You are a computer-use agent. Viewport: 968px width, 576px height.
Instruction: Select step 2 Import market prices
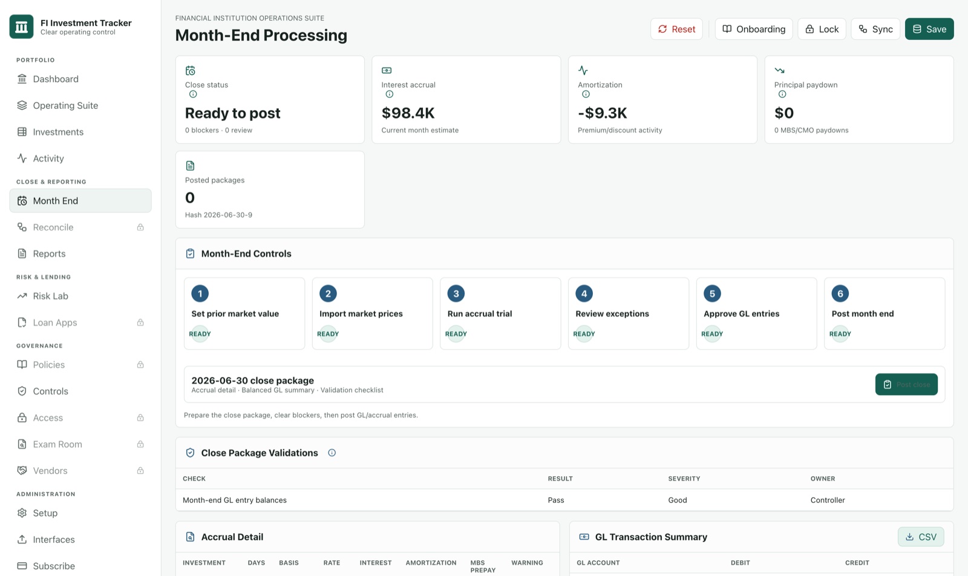(x=373, y=313)
